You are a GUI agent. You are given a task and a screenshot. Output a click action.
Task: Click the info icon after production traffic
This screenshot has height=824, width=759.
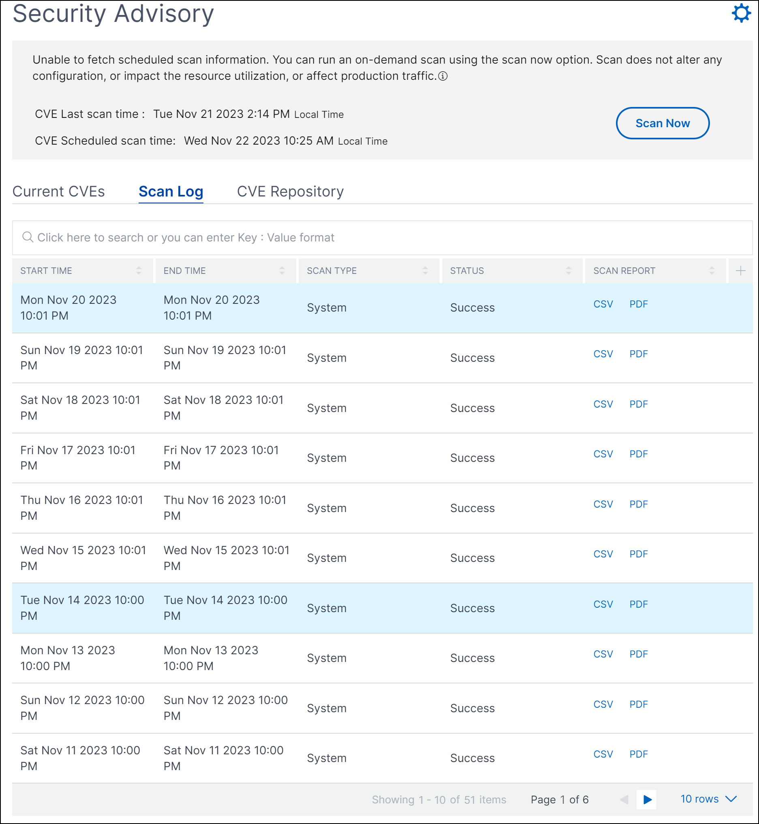pyautogui.click(x=443, y=77)
